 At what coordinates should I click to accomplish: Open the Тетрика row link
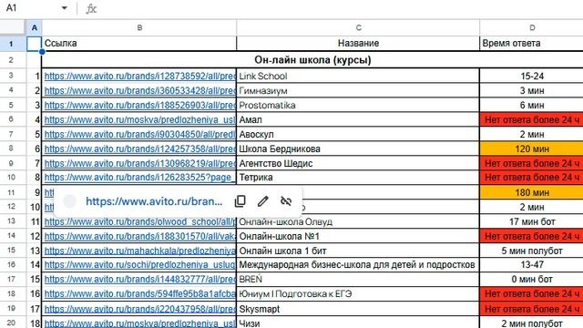pyautogui.click(x=139, y=178)
